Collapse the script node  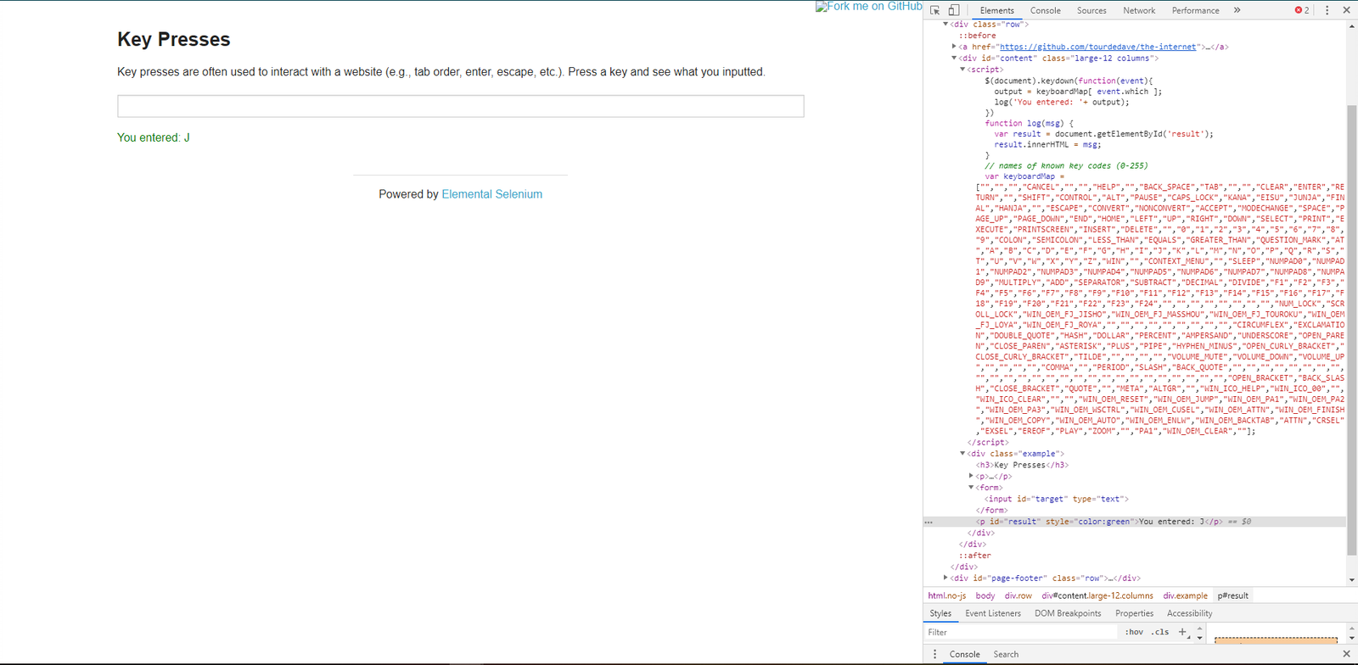(x=962, y=70)
